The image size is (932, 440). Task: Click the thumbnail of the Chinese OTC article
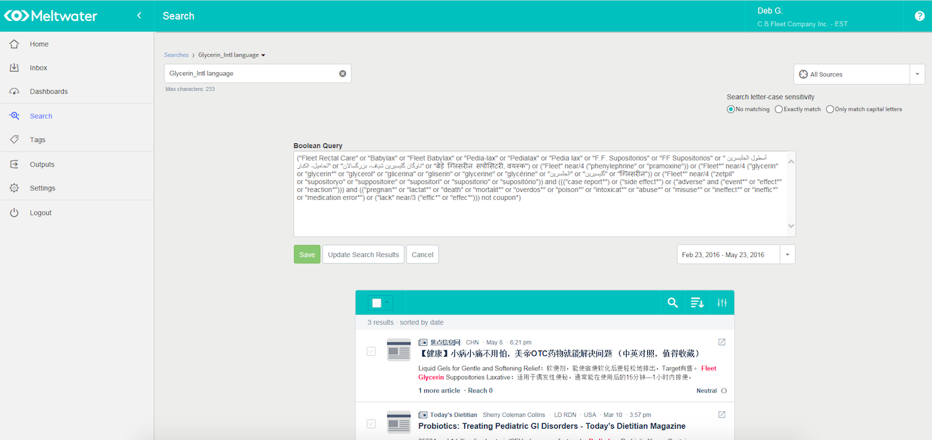[399, 350]
